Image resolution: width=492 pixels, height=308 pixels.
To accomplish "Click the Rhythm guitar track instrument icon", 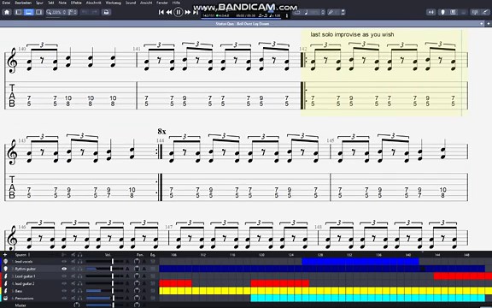I will tap(6, 269).
